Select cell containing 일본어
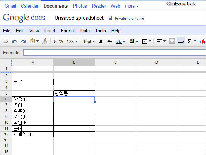 (33, 111)
